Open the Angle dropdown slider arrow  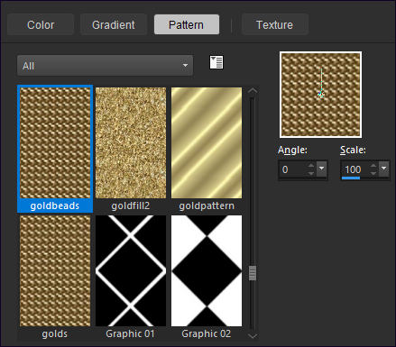321,169
